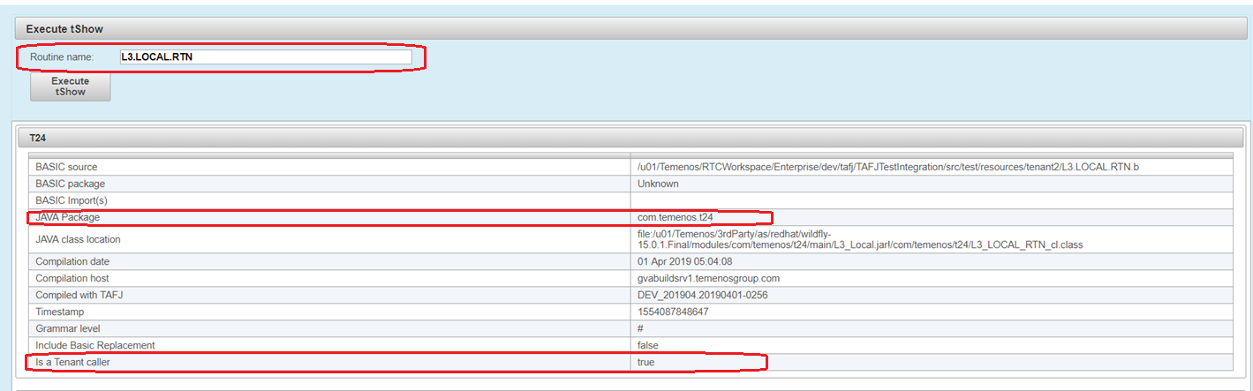Viewport: 1253px width, 391px height.
Task: Click the Is a Tenant caller true value
Action: point(645,362)
